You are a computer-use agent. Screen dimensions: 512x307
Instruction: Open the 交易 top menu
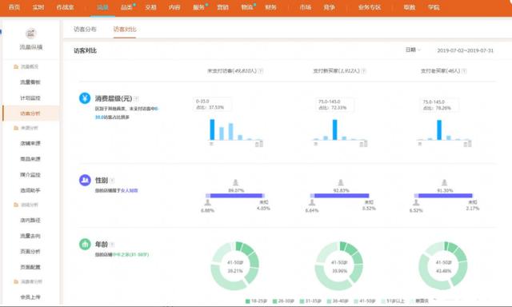(x=150, y=7)
